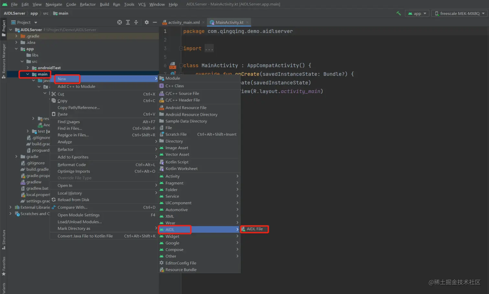
Task: Open the Activity submenu
Action: point(199,176)
